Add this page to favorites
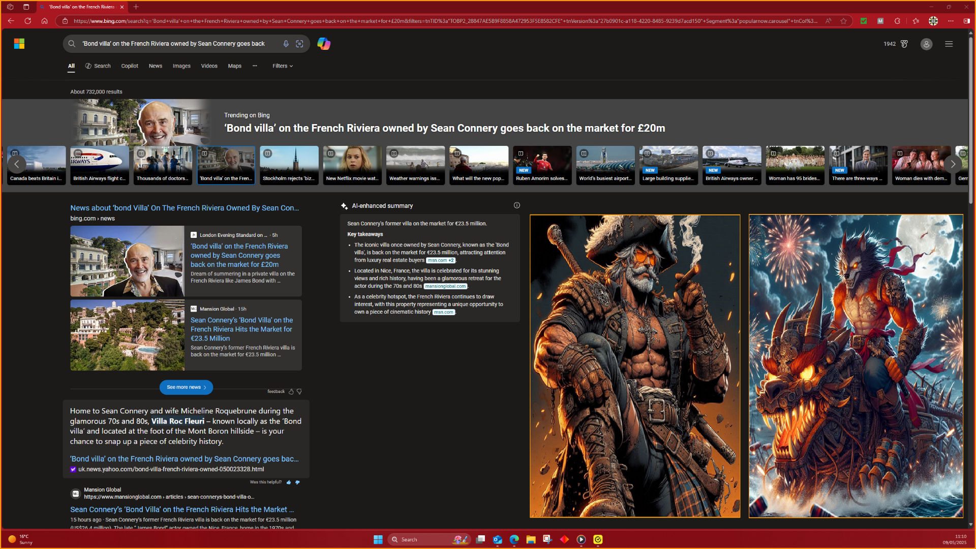Image resolution: width=976 pixels, height=549 pixels. tap(843, 21)
